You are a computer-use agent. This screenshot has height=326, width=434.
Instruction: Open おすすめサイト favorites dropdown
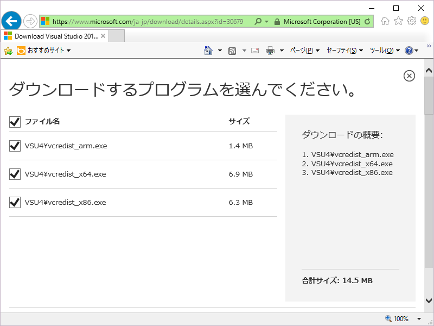44,51
